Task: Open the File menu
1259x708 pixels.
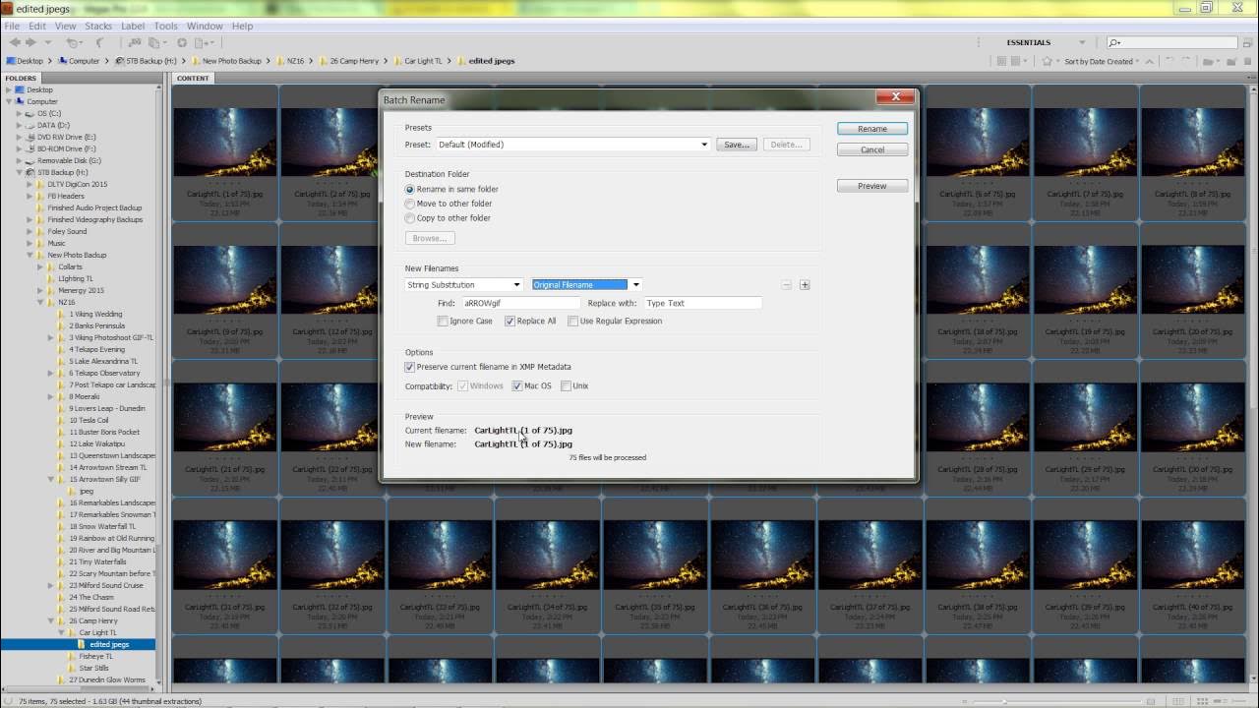Action: pyautogui.click(x=12, y=26)
